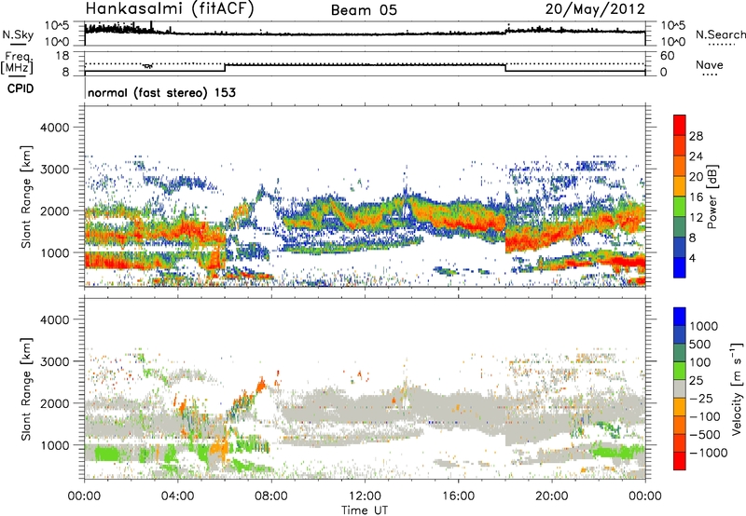The image size is (746, 516).
Task: Click the '3000' tick of the power panel
Action: 54,170
